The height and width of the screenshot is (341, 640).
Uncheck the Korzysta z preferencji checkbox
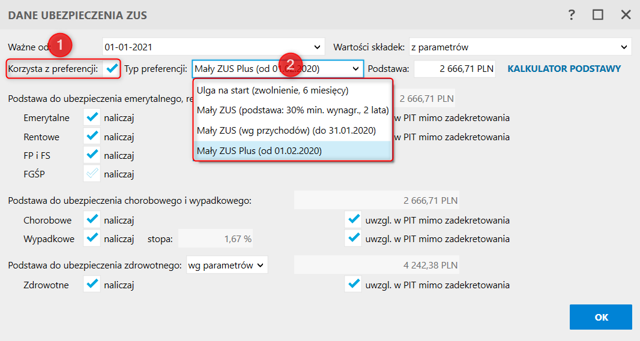(x=112, y=68)
